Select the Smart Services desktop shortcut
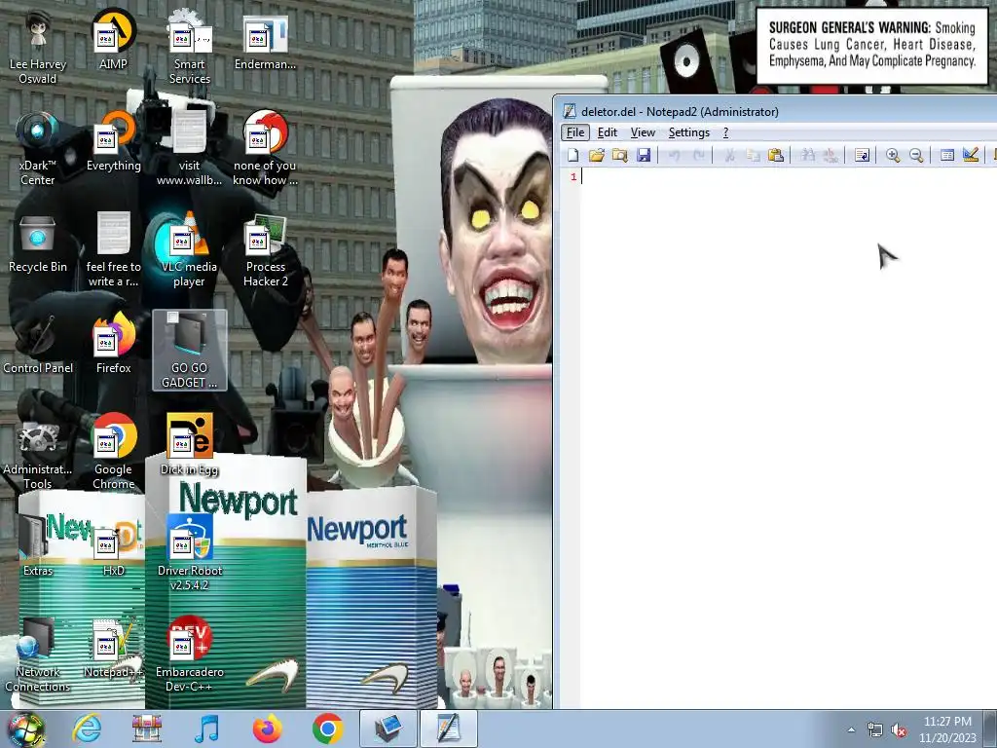997x748 pixels. tap(190, 46)
